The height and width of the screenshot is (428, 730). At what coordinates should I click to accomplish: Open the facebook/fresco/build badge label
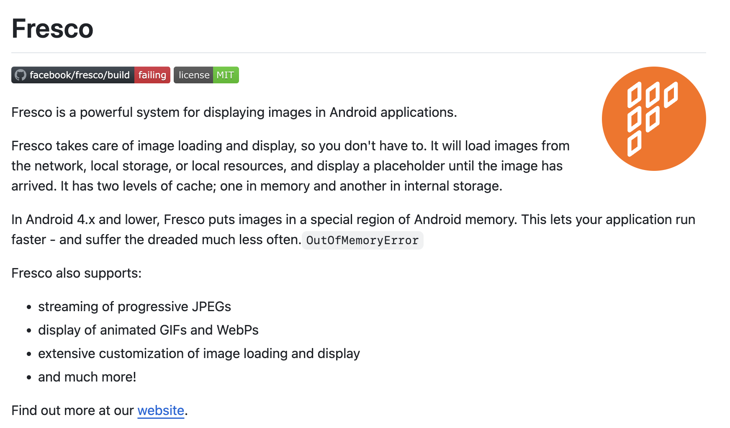point(80,75)
